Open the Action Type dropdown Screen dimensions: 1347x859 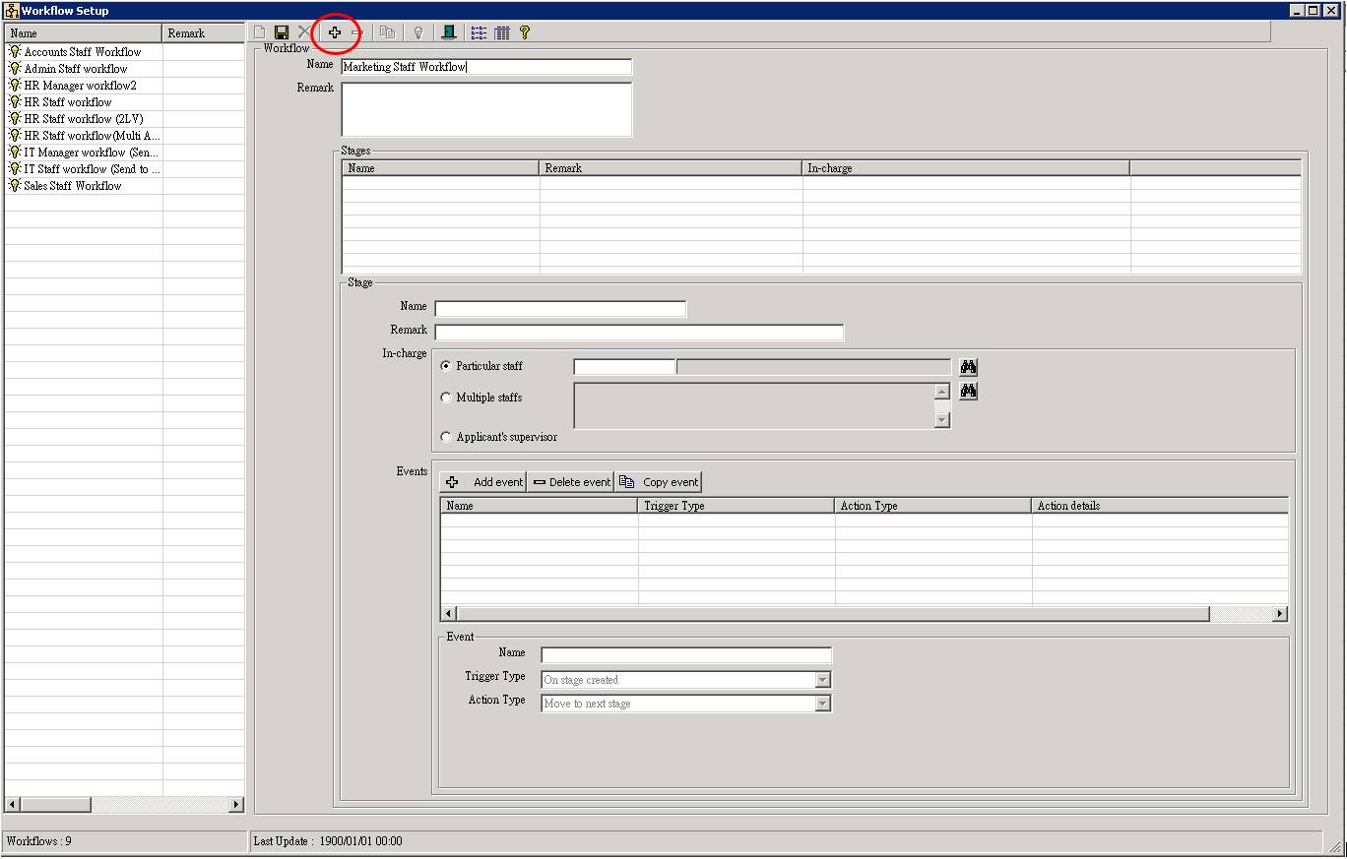click(x=823, y=704)
